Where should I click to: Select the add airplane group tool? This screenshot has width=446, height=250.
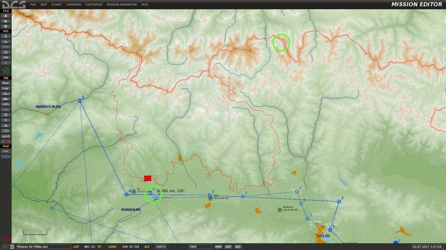(6, 83)
